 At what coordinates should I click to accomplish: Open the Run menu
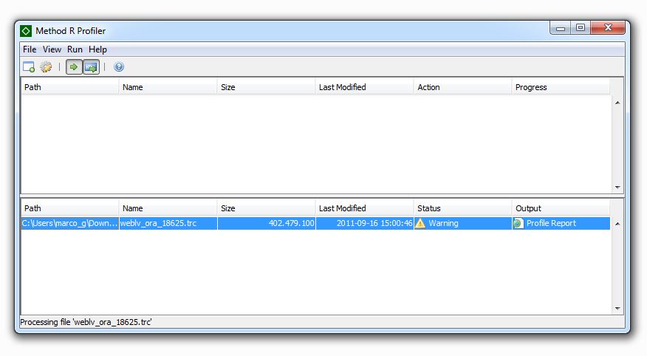75,49
